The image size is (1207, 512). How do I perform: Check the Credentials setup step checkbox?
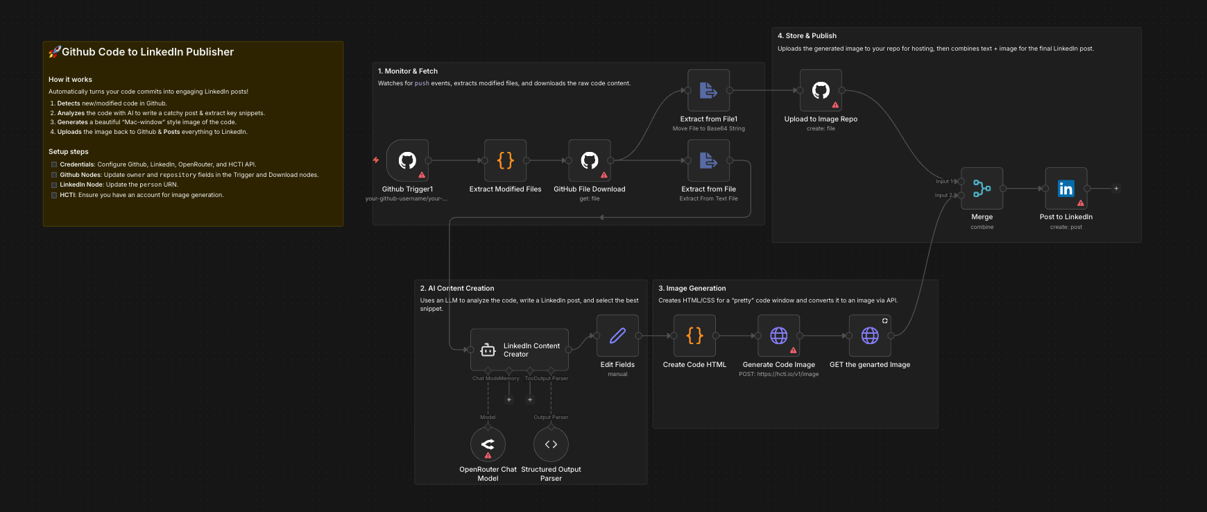coord(54,164)
